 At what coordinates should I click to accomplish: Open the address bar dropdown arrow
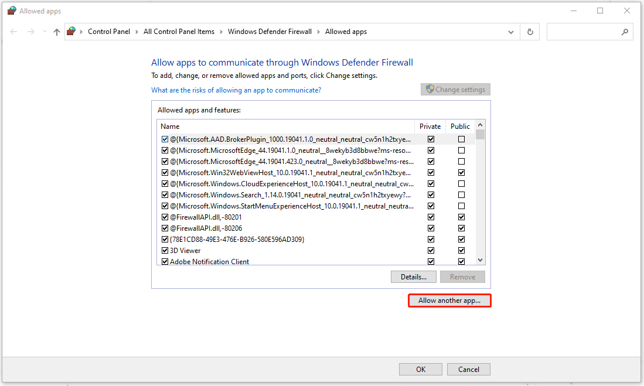pos(510,32)
